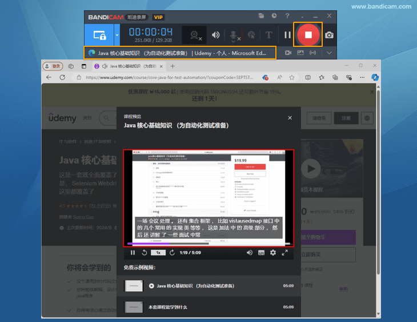Open Edge tab actions menu icon
417x322 pixels.
[x=84, y=66]
